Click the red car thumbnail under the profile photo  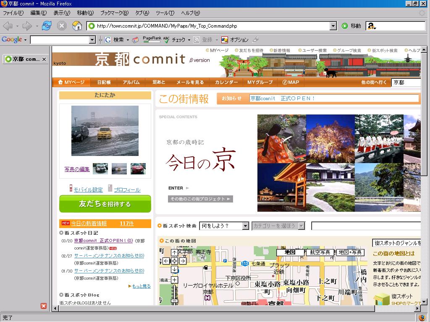138,169
